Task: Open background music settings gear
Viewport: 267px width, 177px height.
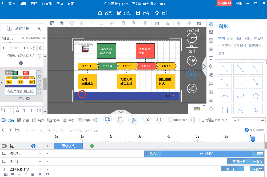Action: 33,48
